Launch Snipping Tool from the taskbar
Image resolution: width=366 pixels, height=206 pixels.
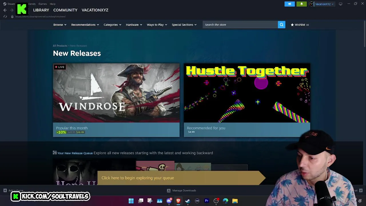(x=150, y=201)
